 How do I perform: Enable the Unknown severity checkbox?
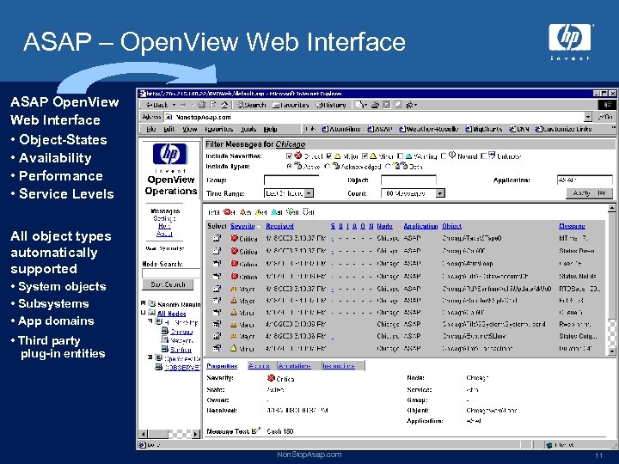pos(484,156)
